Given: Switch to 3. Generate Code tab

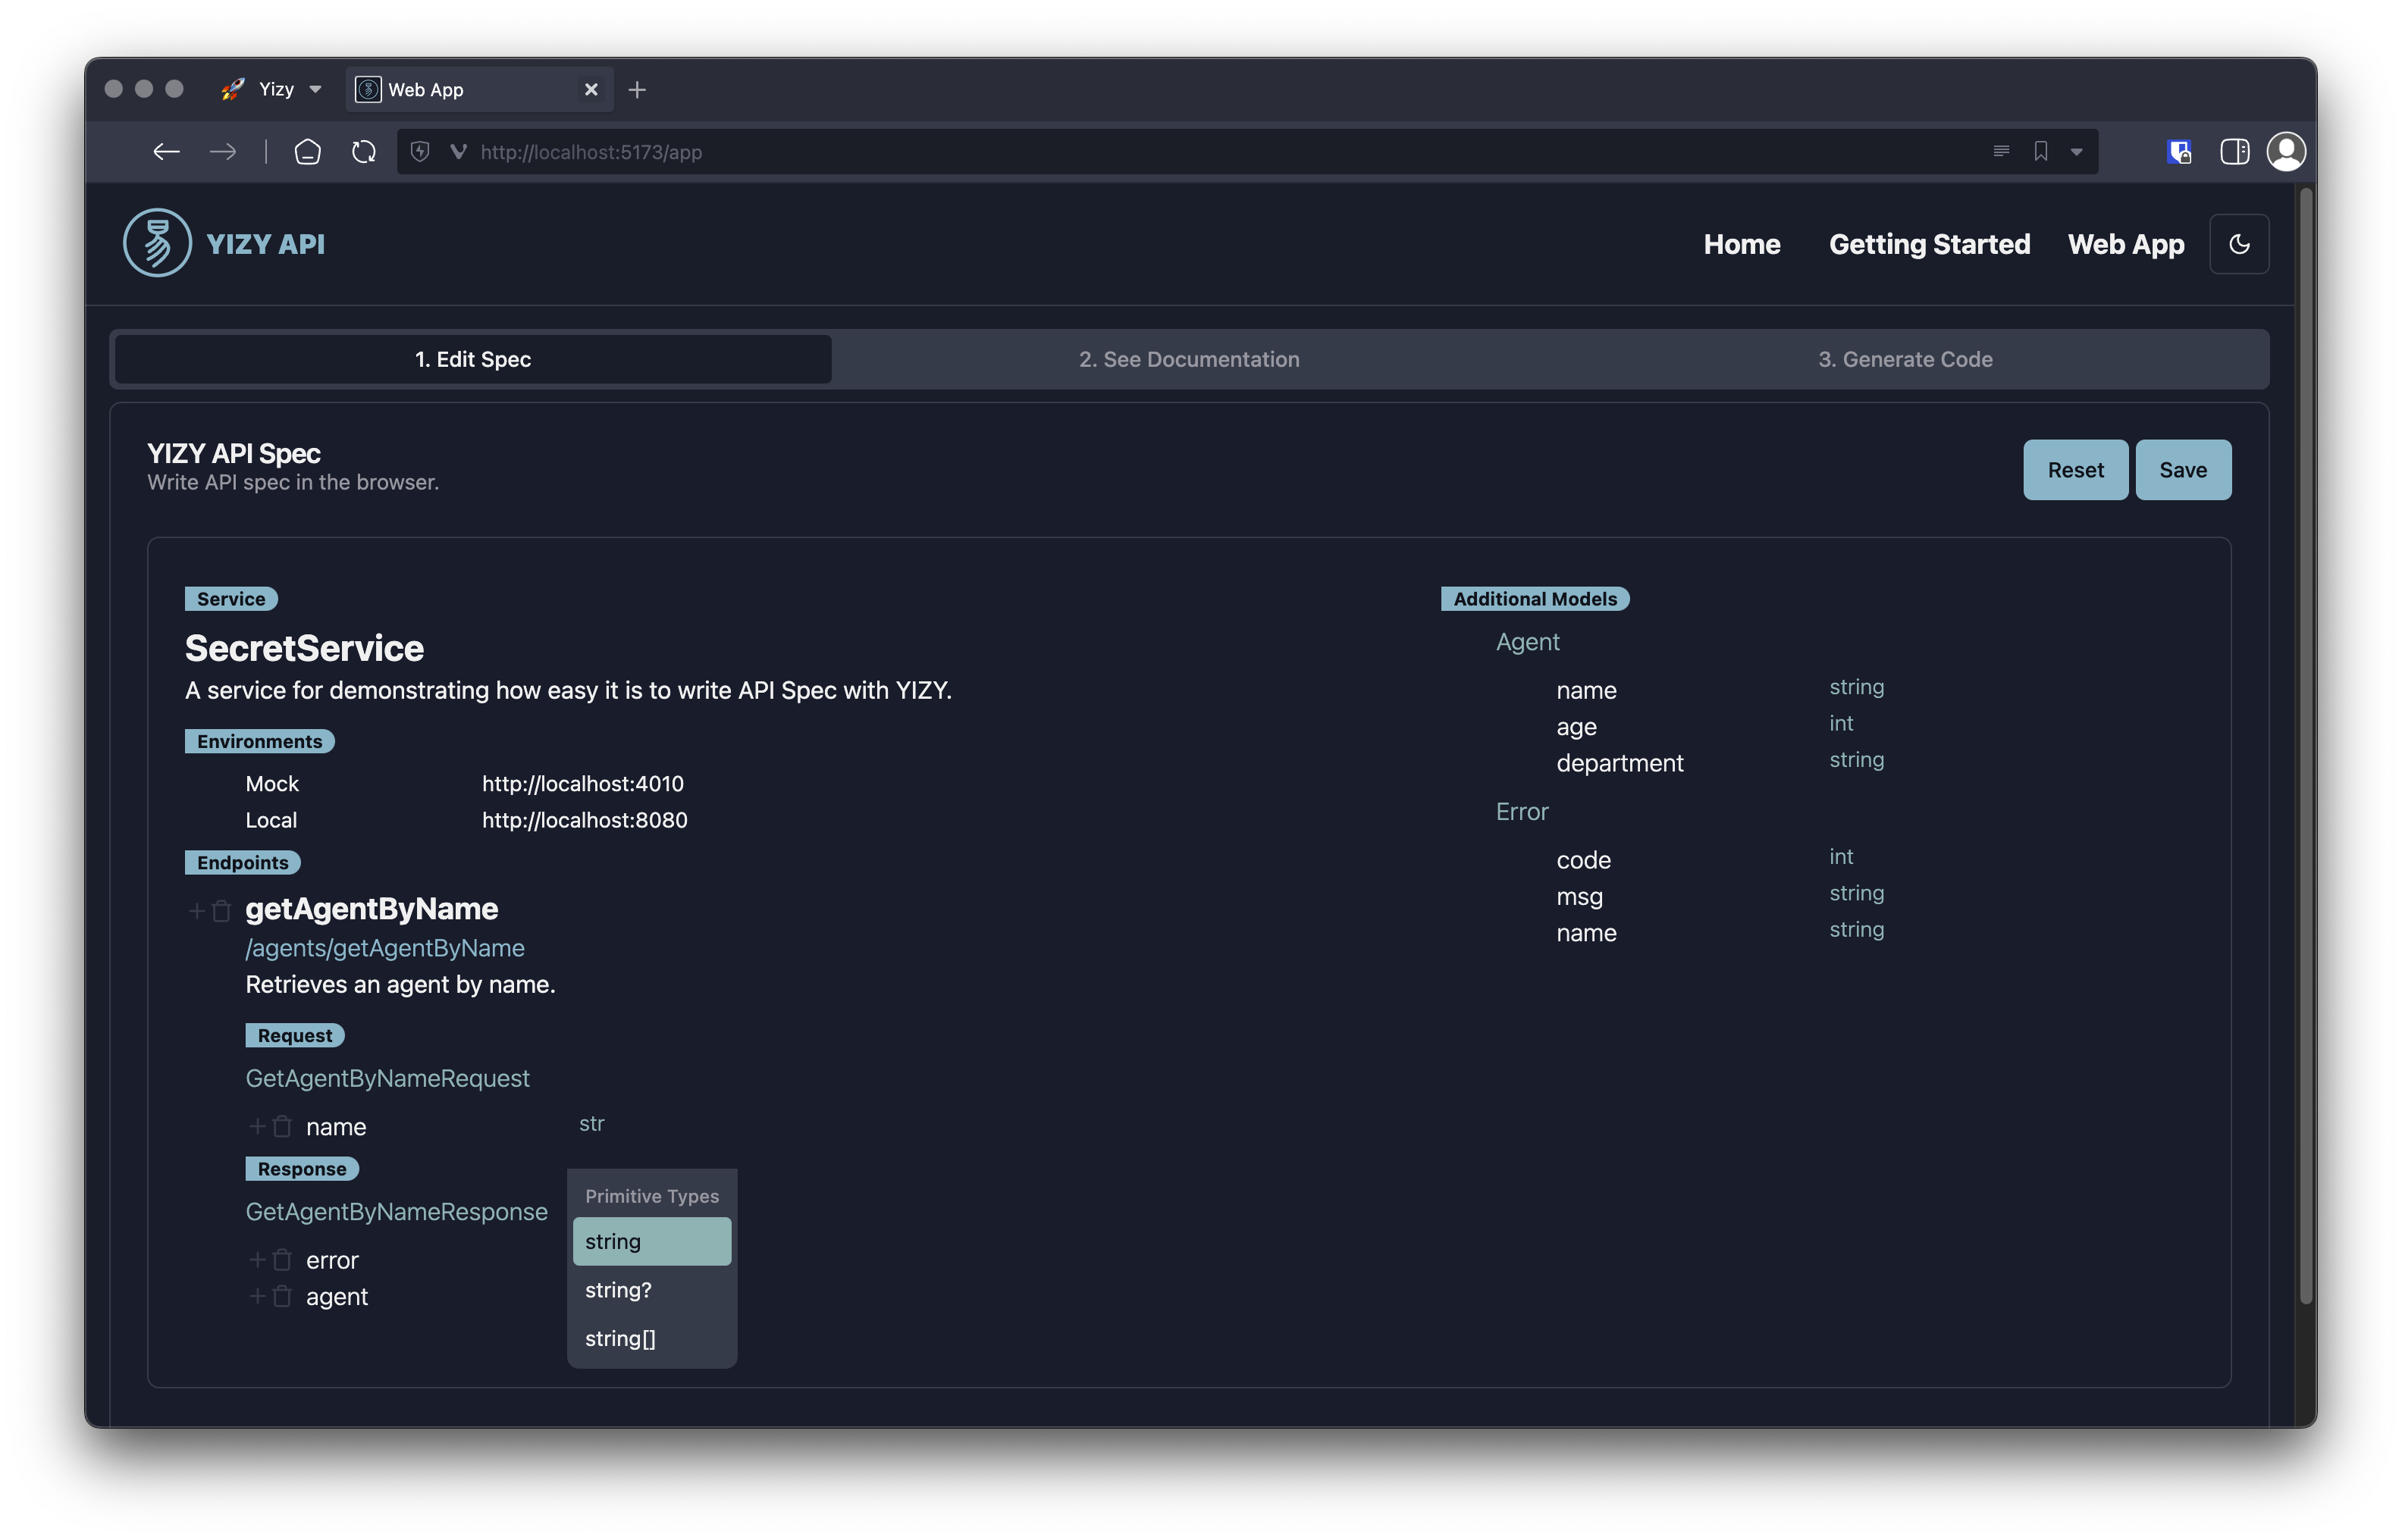Looking at the screenshot, I should point(1905,359).
